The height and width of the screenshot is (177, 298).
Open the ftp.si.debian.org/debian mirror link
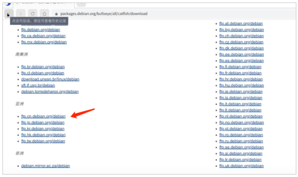pyautogui.click(x=241, y=153)
